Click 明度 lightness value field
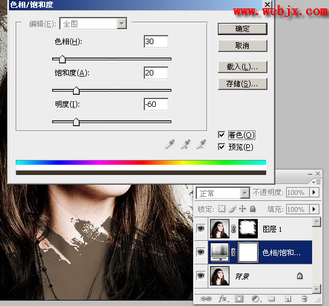Image resolution: width=329 pixels, height=306 pixels. (x=156, y=104)
